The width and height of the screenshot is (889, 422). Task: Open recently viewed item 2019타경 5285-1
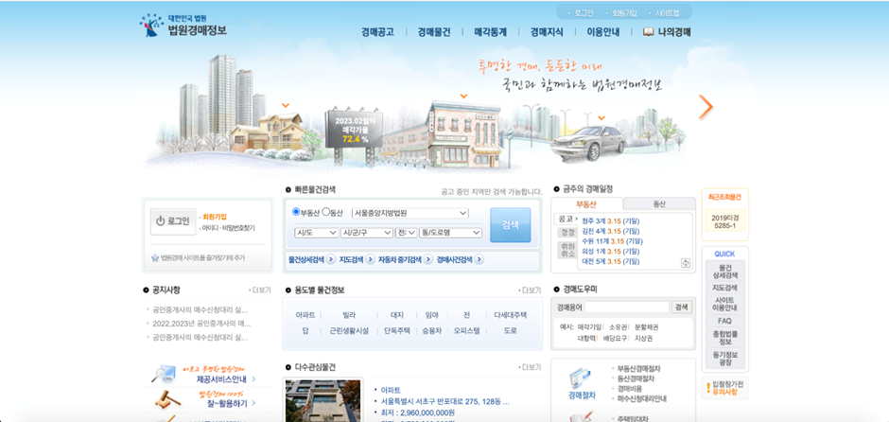tap(725, 220)
